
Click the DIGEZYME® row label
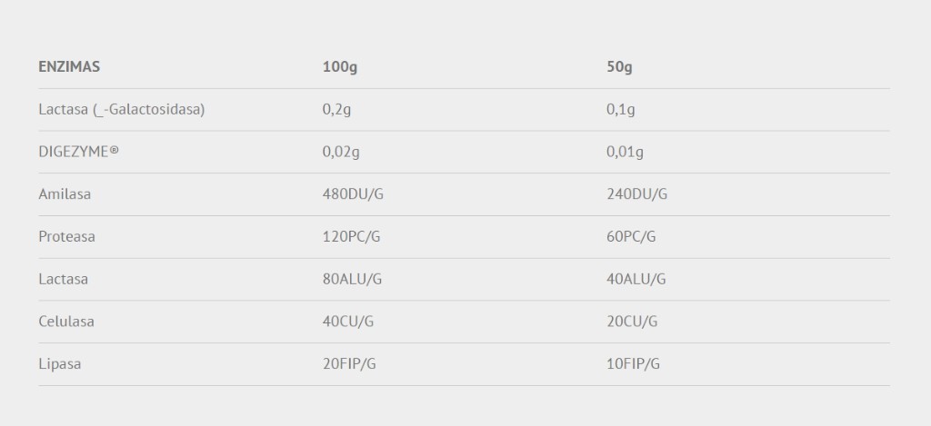pos(78,152)
